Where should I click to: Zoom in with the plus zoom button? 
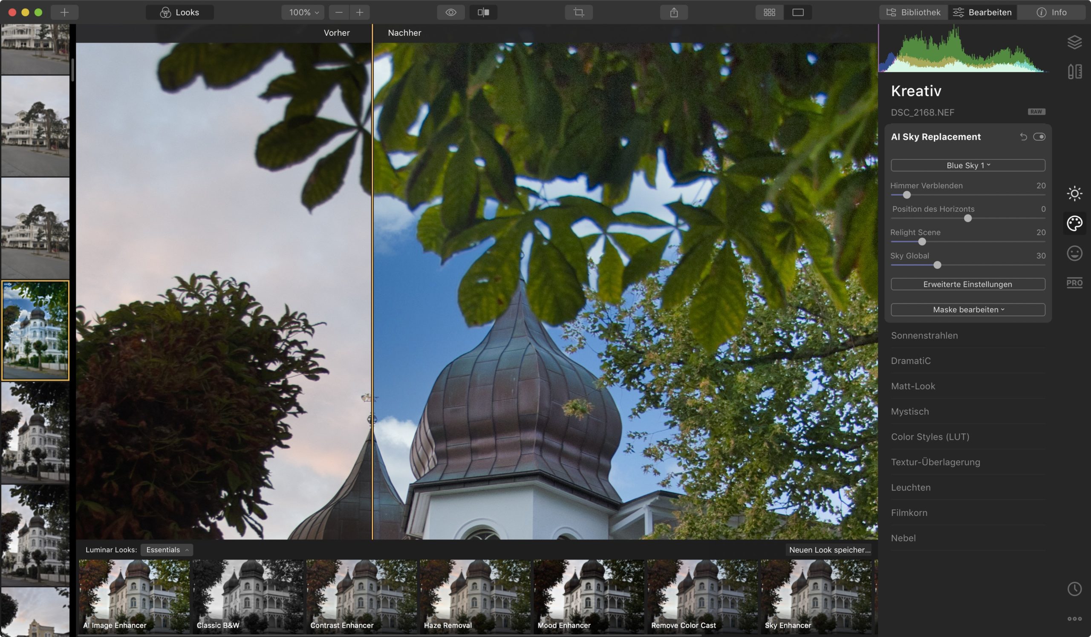pyautogui.click(x=360, y=12)
